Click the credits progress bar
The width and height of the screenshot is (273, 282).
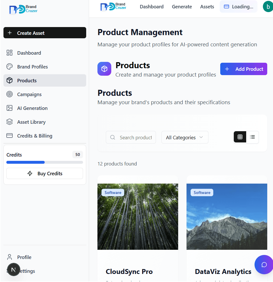[44, 162]
